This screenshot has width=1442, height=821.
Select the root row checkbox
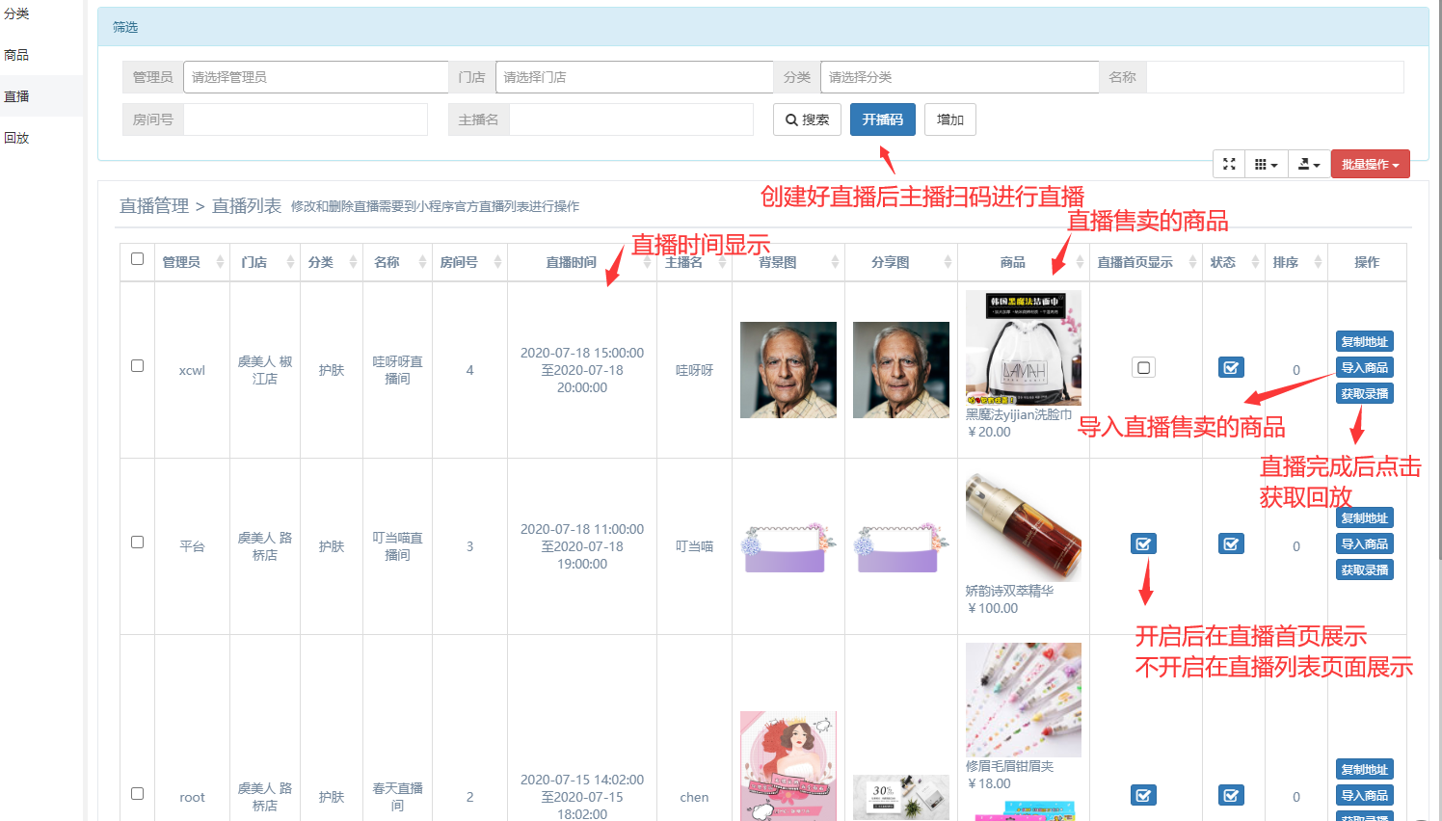point(137,794)
